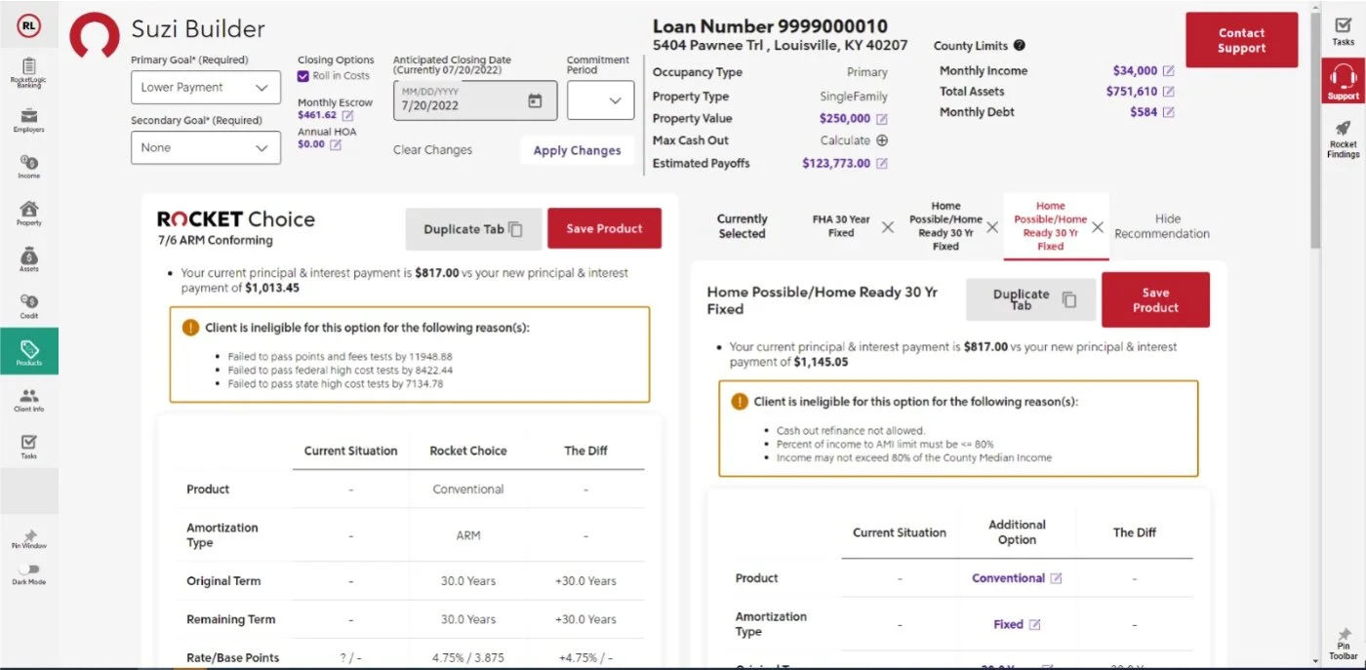Open the Property sidebar section
1366x670 pixels.
[x=28, y=214]
